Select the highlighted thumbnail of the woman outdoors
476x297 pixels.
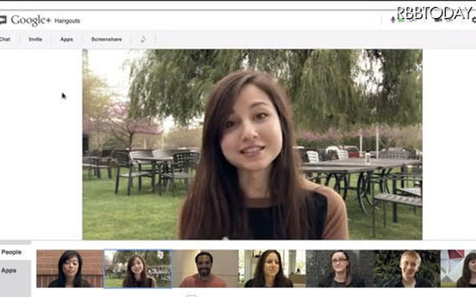(x=138, y=269)
